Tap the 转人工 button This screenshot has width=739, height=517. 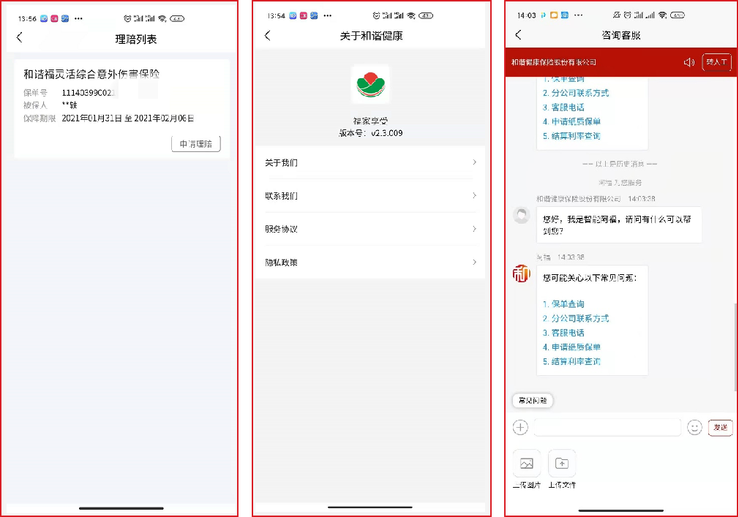tap(716, 62)
